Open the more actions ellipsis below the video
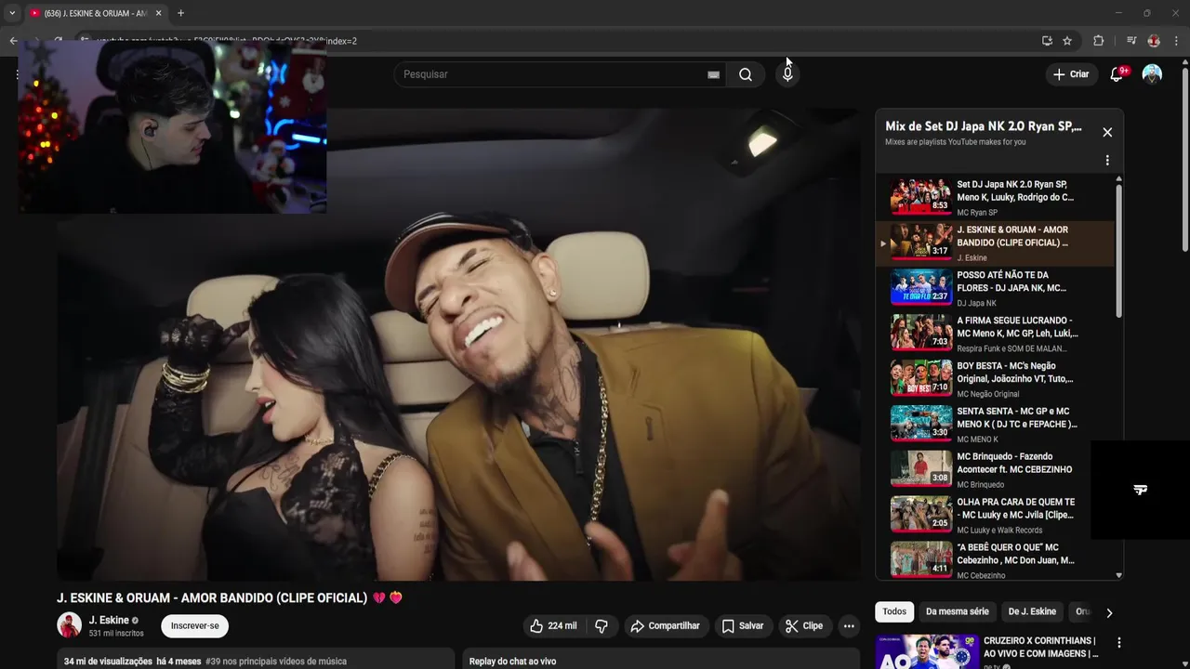Viewport: 1190px width, 669px height. pyautogui.click(x=849, y=626)
